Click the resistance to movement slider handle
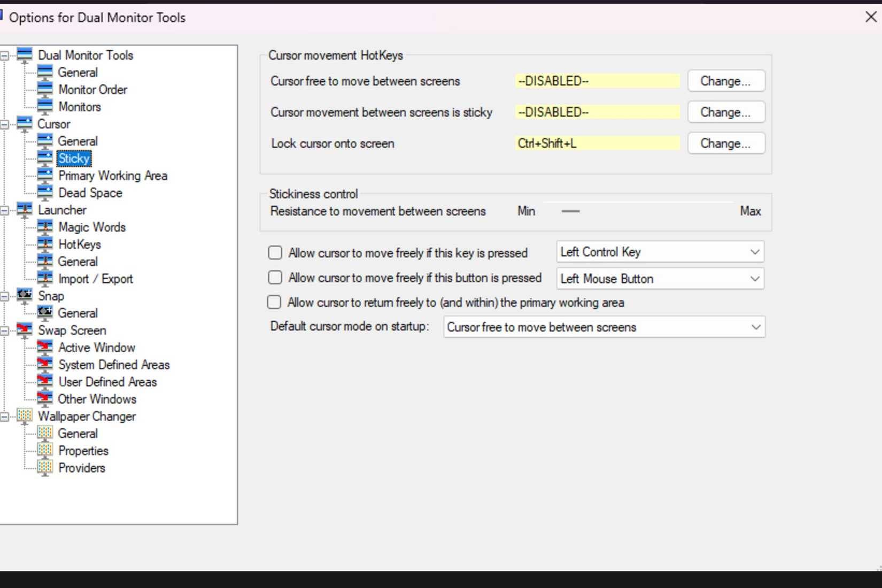Viewport: 882px width, 588px height. click(570, 211)
